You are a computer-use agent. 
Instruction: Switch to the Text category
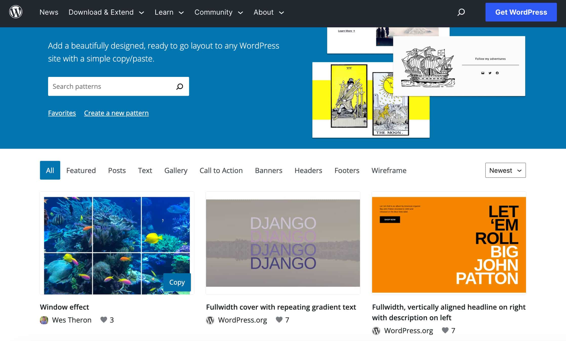tap(145, 170)
